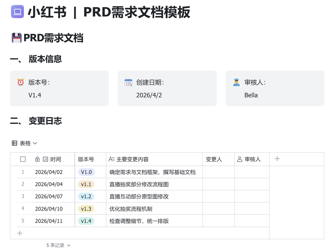Click the lock icon in the 时间 column header

tap(37, 159)
